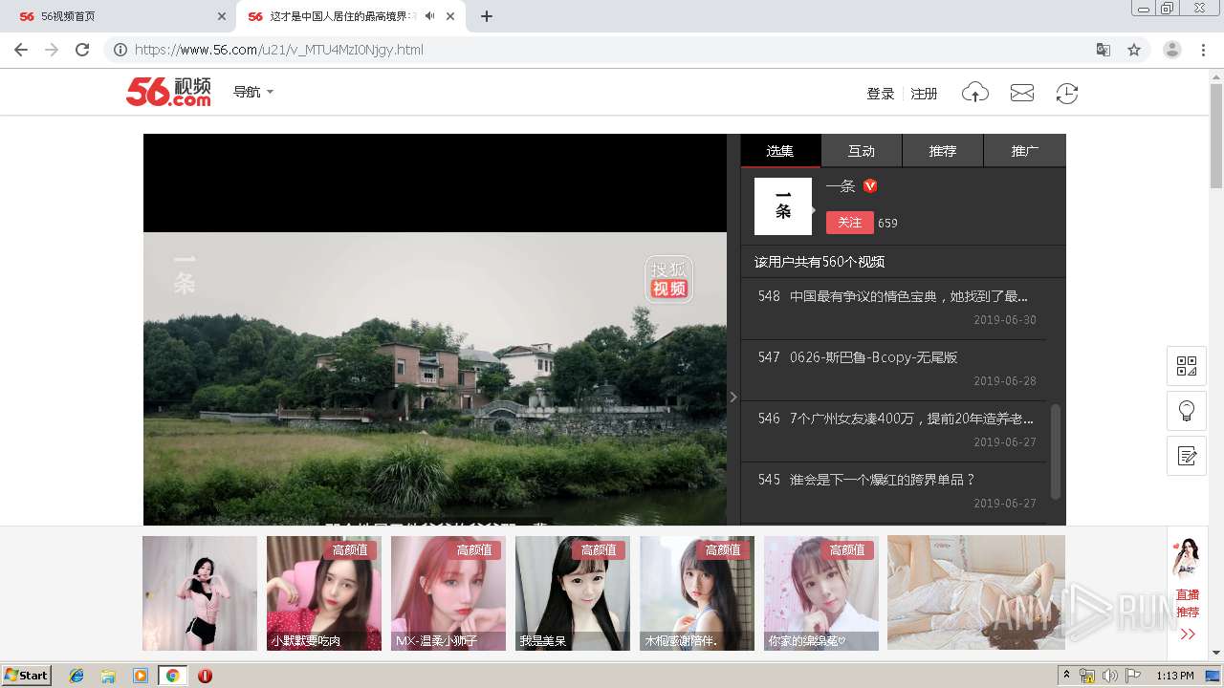Expand the 导航 navigation dropdown

point(253,92)
